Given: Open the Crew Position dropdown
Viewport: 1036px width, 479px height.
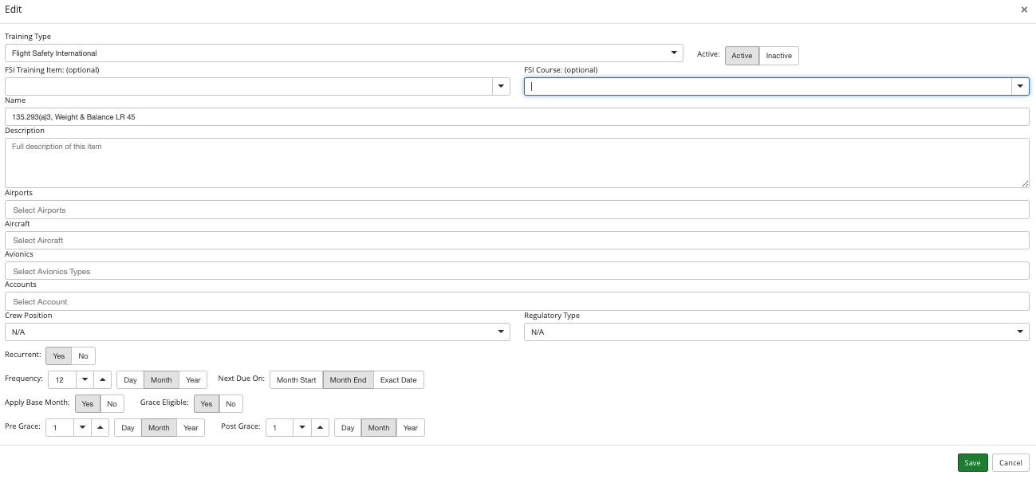Looking at the screenshot, I should 501,332.
